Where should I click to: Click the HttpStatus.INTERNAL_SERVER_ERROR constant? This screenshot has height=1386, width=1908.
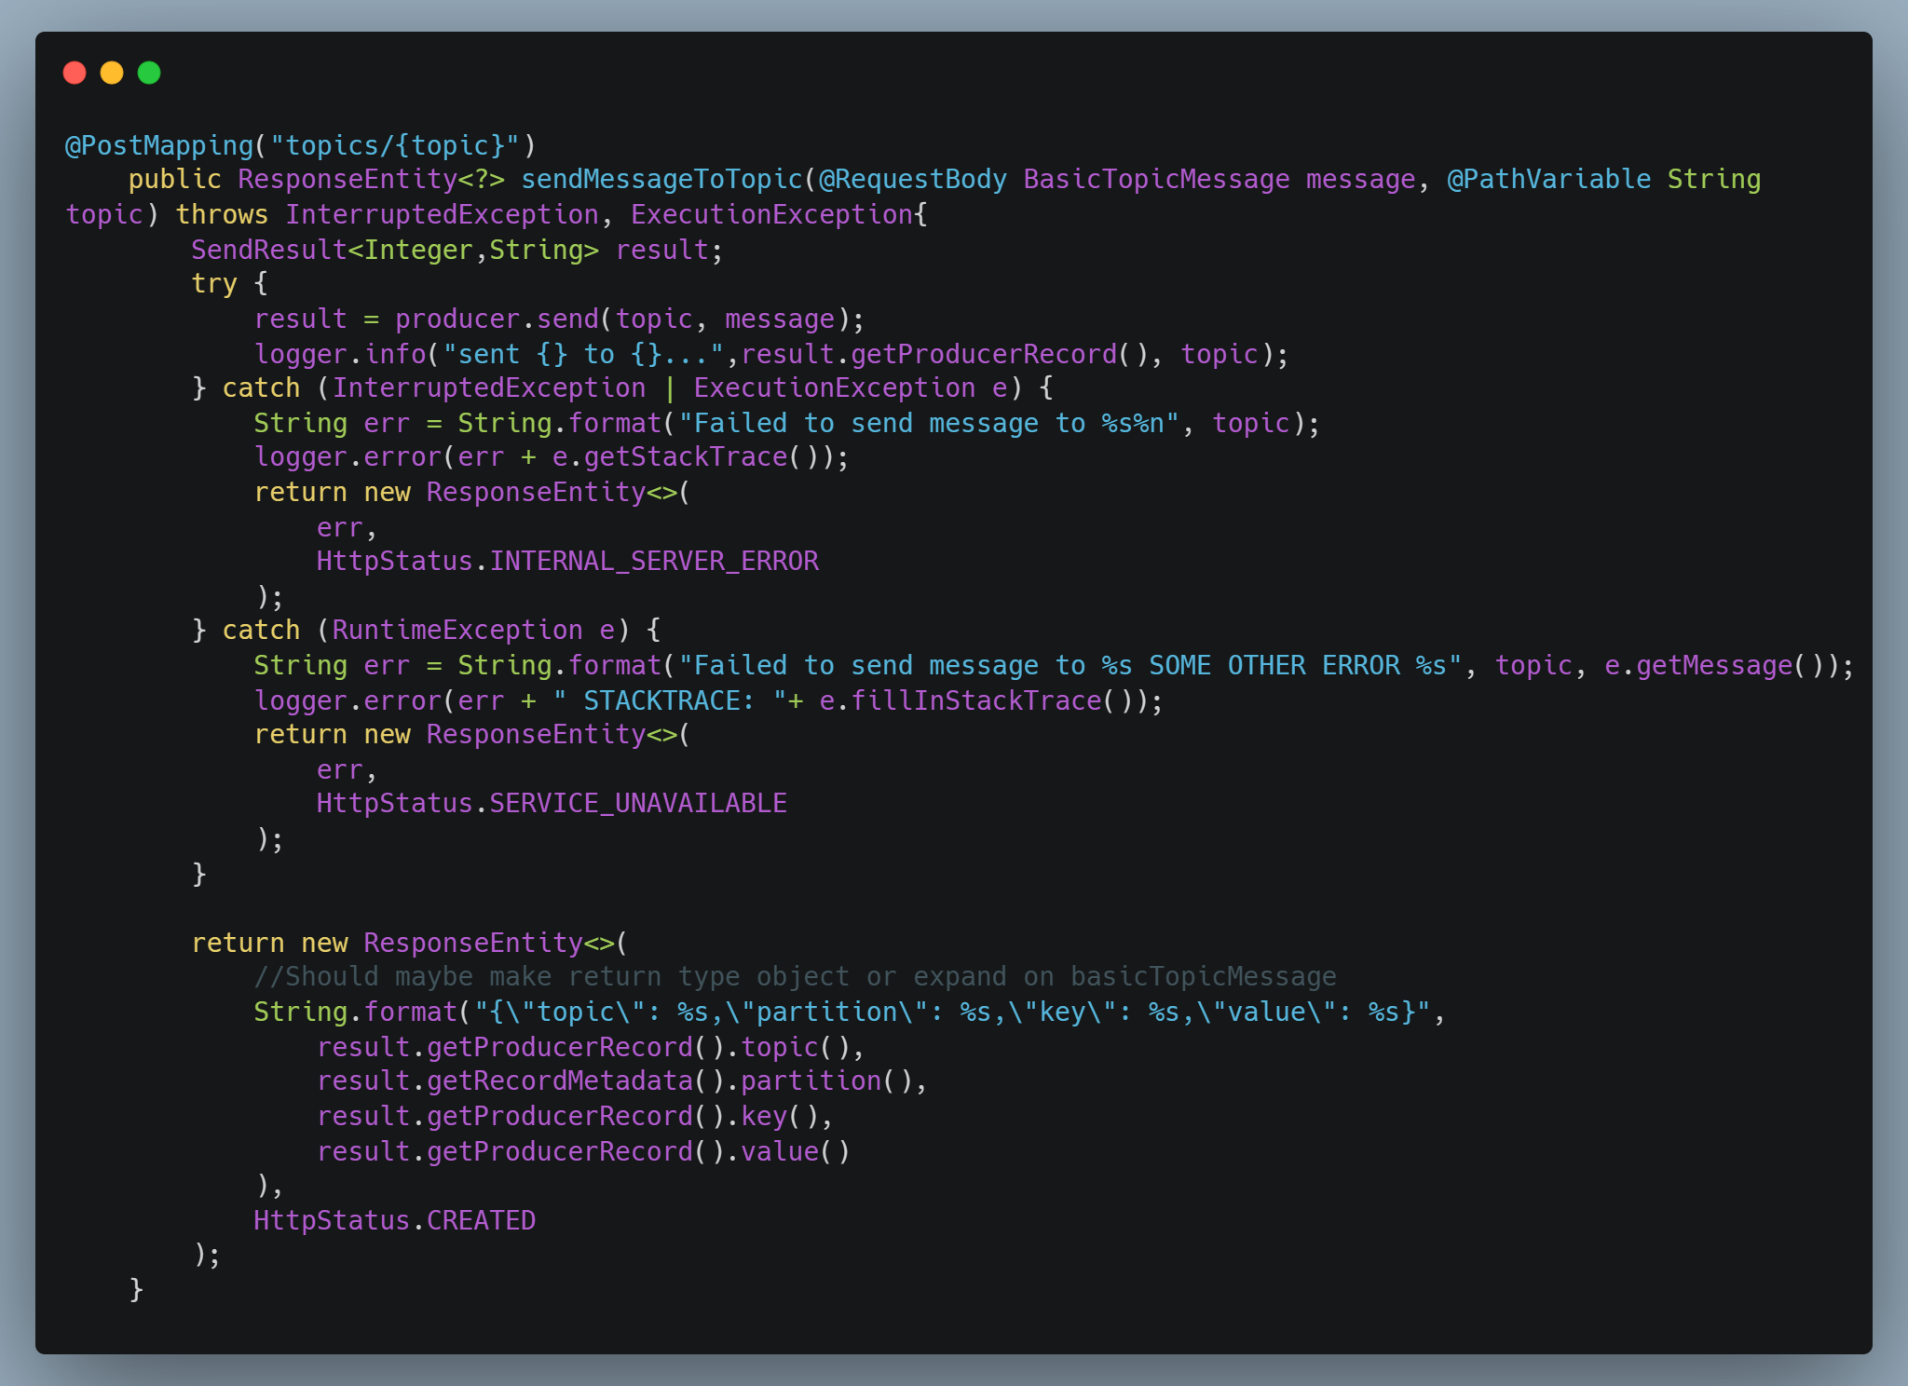coord(566,560)
